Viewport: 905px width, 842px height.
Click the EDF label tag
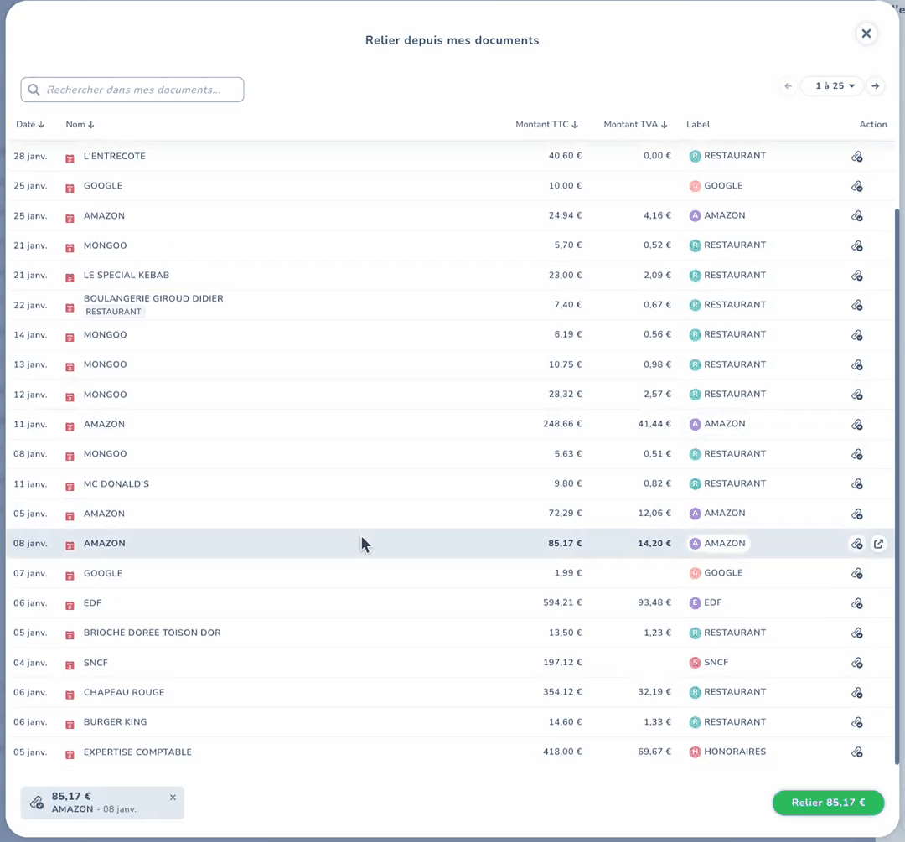706,602
